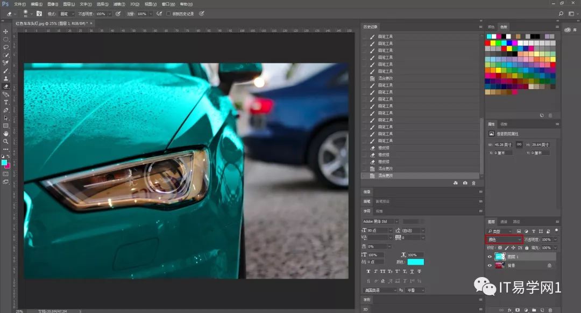Screen dimensions: 581x313
Task: Open the layer blend mode dropdown 颜色
Action: tap(504, 239)
